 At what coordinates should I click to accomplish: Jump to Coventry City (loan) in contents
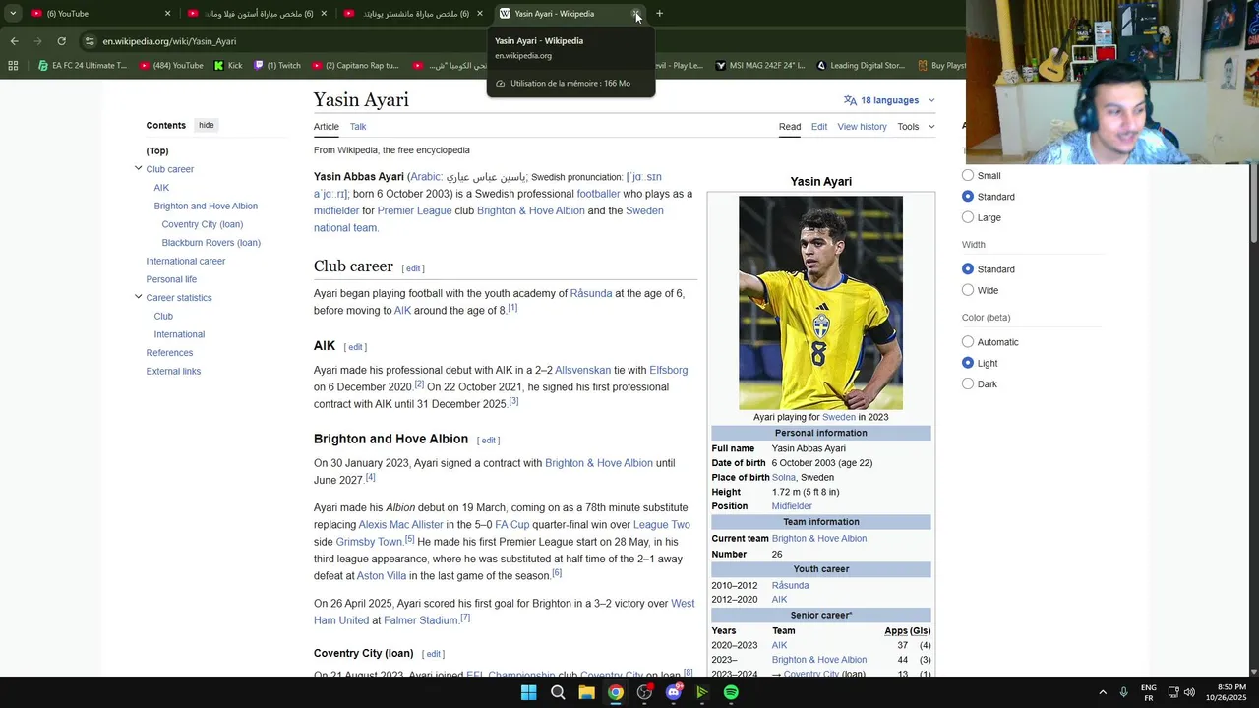click(x=202, y=224)
